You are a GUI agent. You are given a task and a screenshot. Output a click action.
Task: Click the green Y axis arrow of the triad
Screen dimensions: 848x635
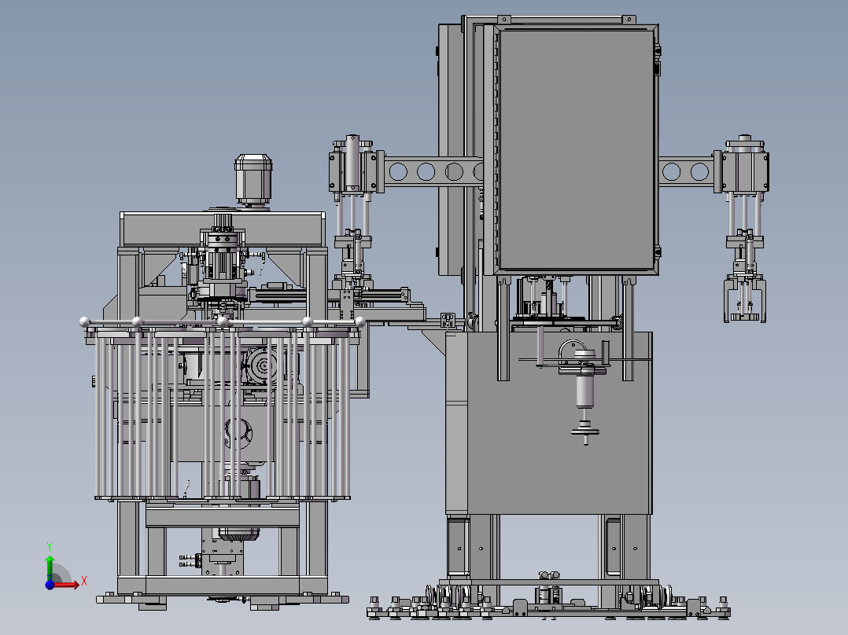pyautogui.click(x=50, y=567)
